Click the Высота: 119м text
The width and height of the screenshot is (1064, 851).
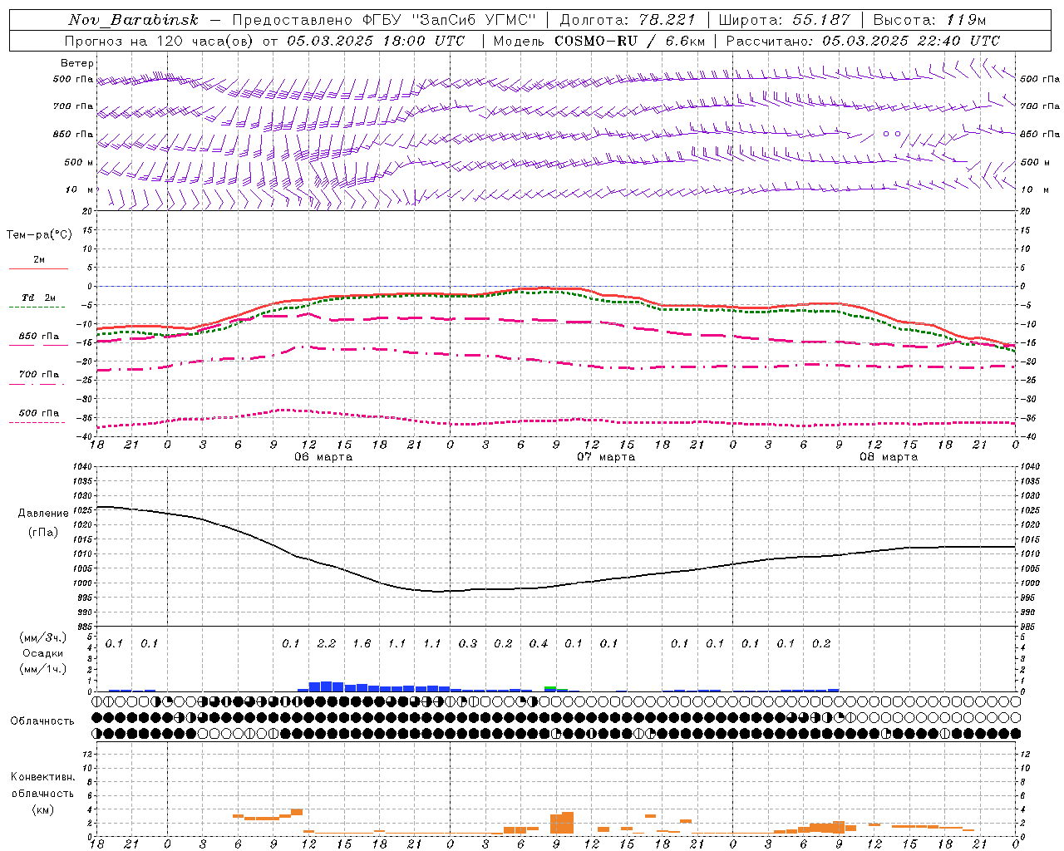(x=929, y=20)
